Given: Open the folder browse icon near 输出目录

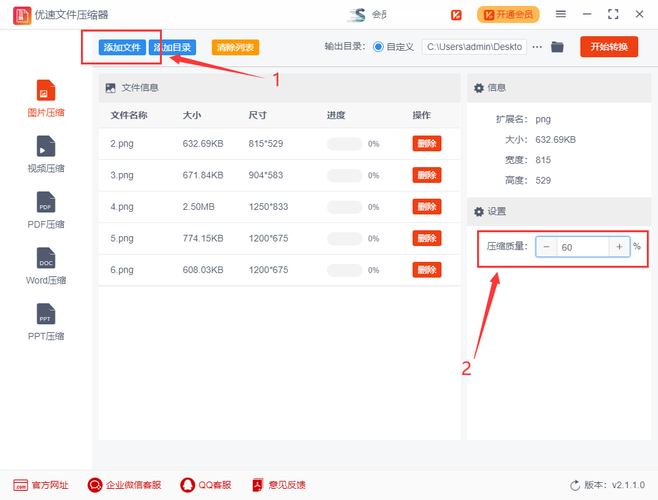Looking at the screenshot, I should [557, 47].
